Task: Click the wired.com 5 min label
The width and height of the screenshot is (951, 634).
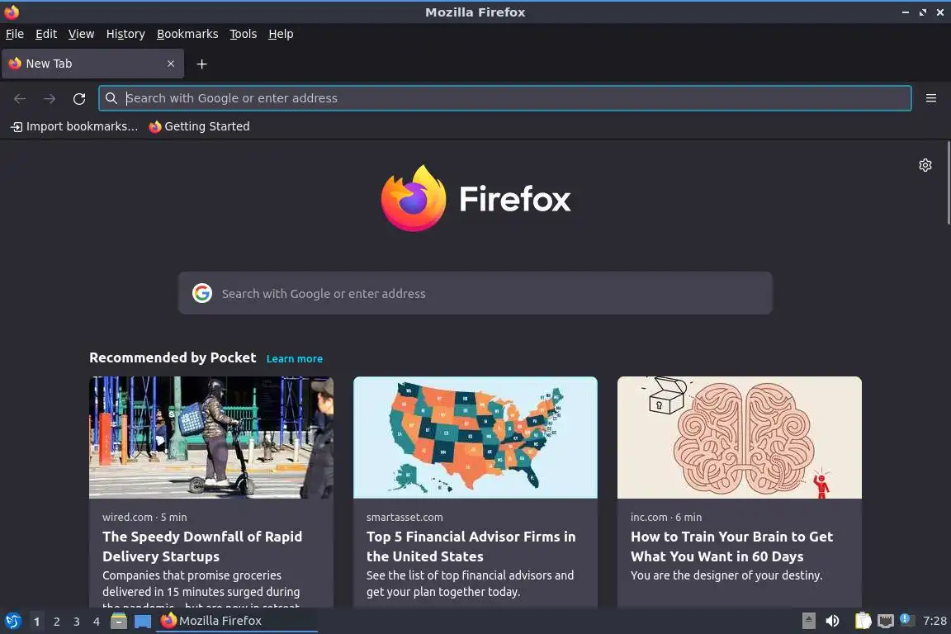Action: [144, 517]
